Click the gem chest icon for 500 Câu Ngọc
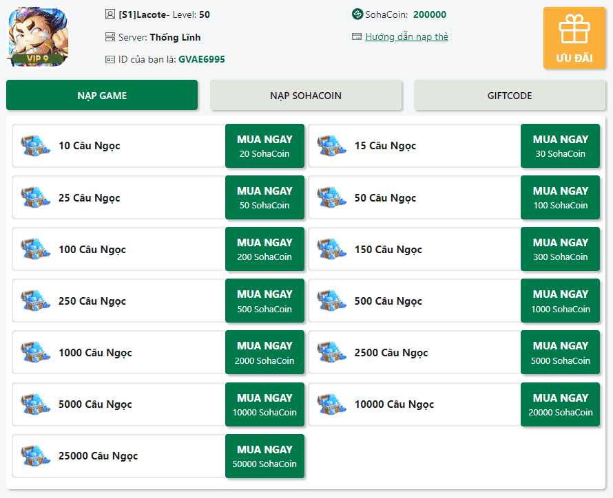This screenshot has height=498, width=613. (x=331, y=301)
